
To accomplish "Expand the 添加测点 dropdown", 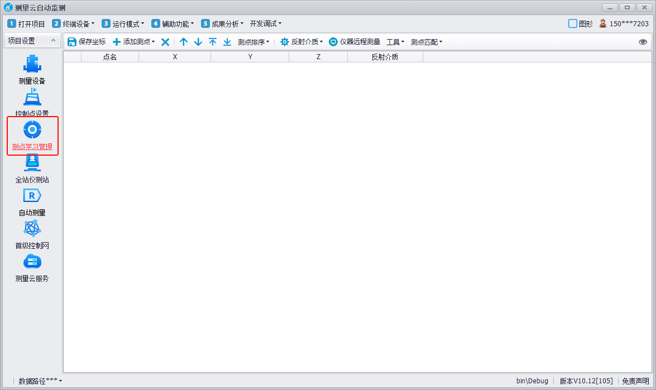I will point(134,42).
